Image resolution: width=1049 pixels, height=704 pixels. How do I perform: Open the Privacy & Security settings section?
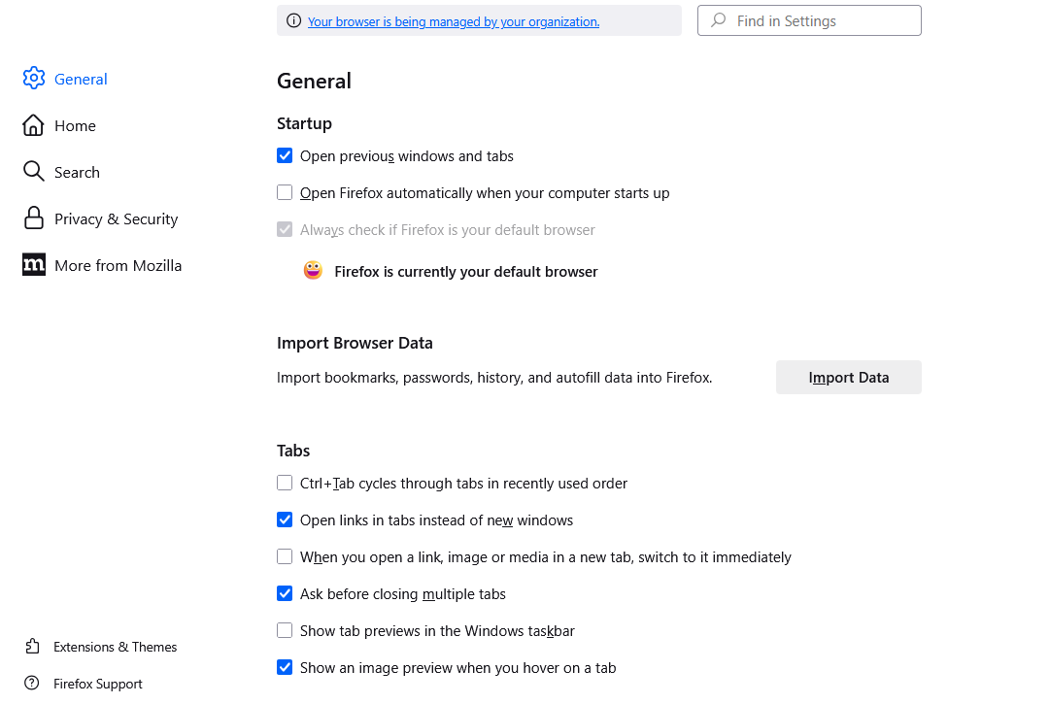tap(116, 218)
